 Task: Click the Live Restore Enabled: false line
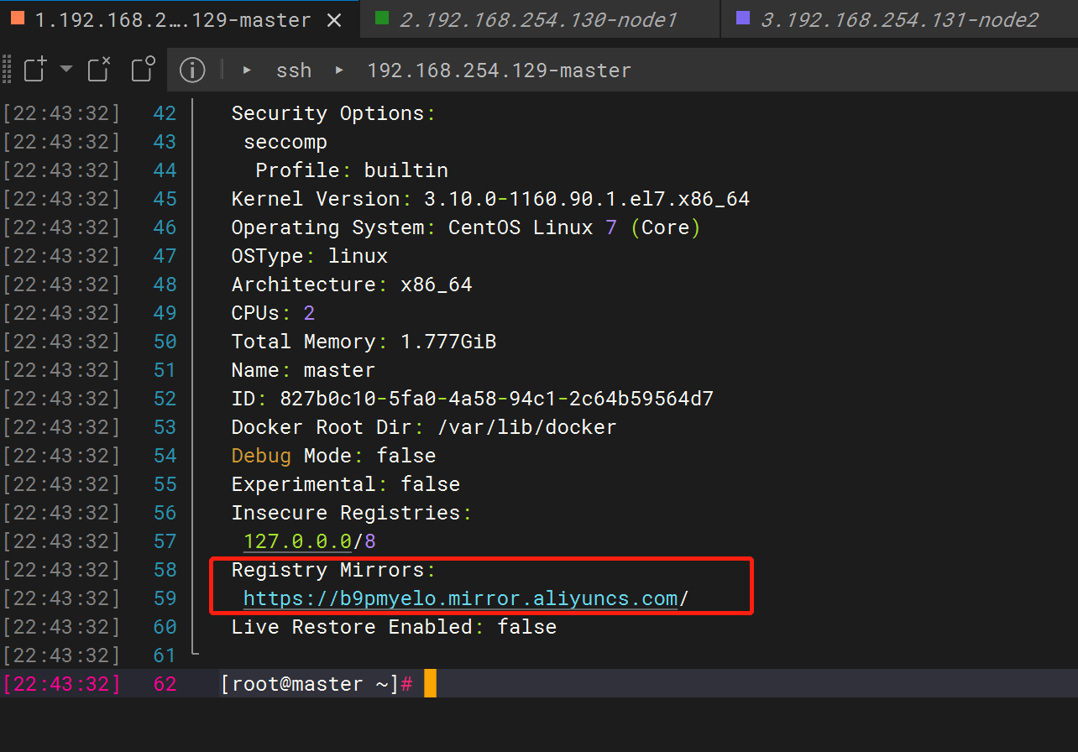point(394,627)
